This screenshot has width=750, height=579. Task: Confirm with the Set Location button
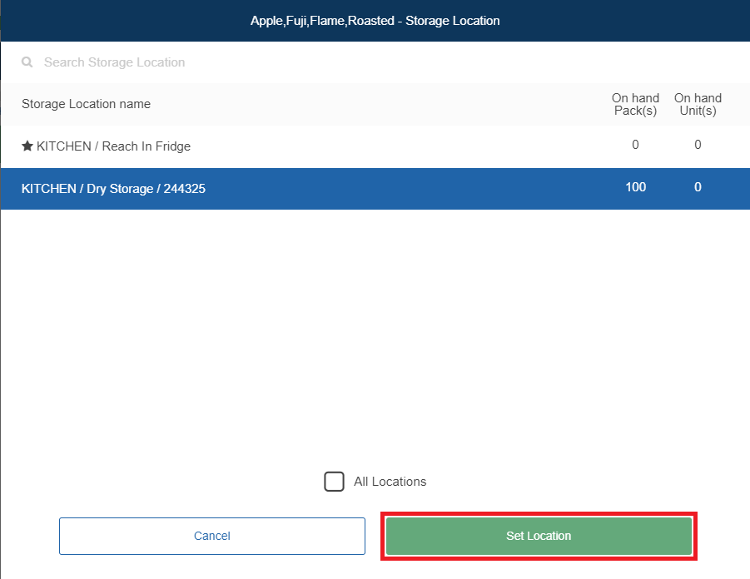coord(539,536)
